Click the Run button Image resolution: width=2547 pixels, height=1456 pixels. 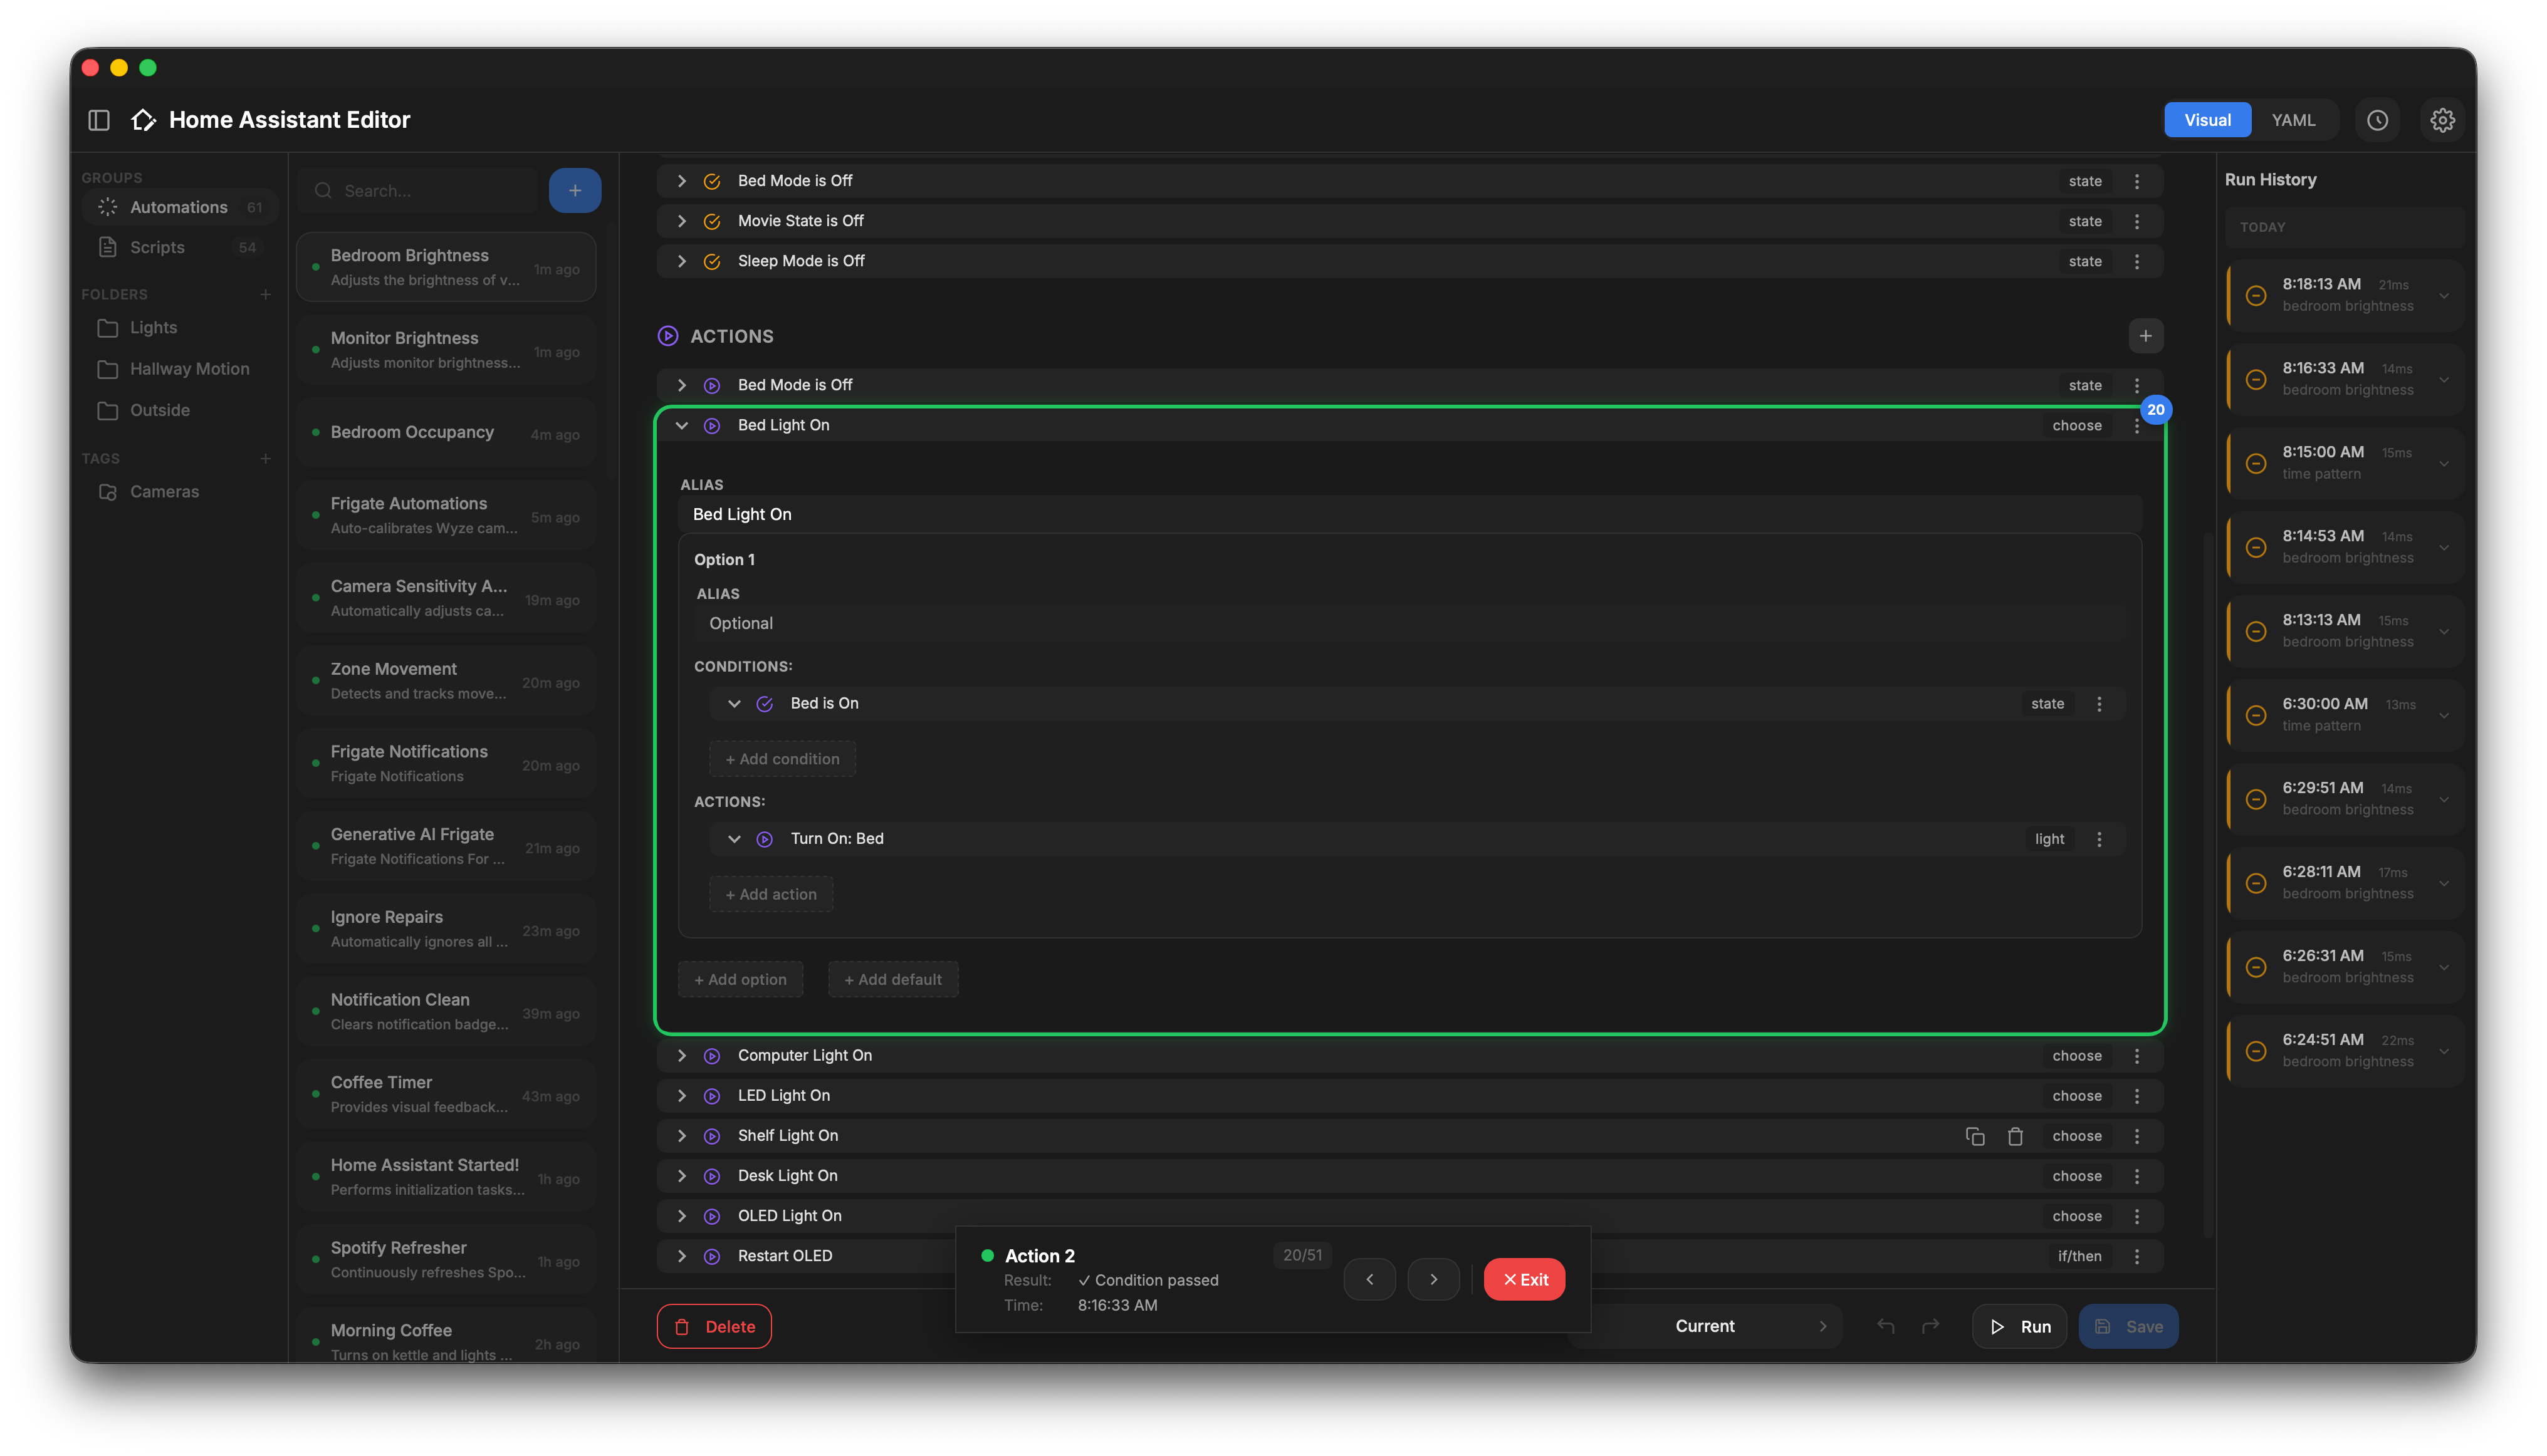(2020, 1326)
